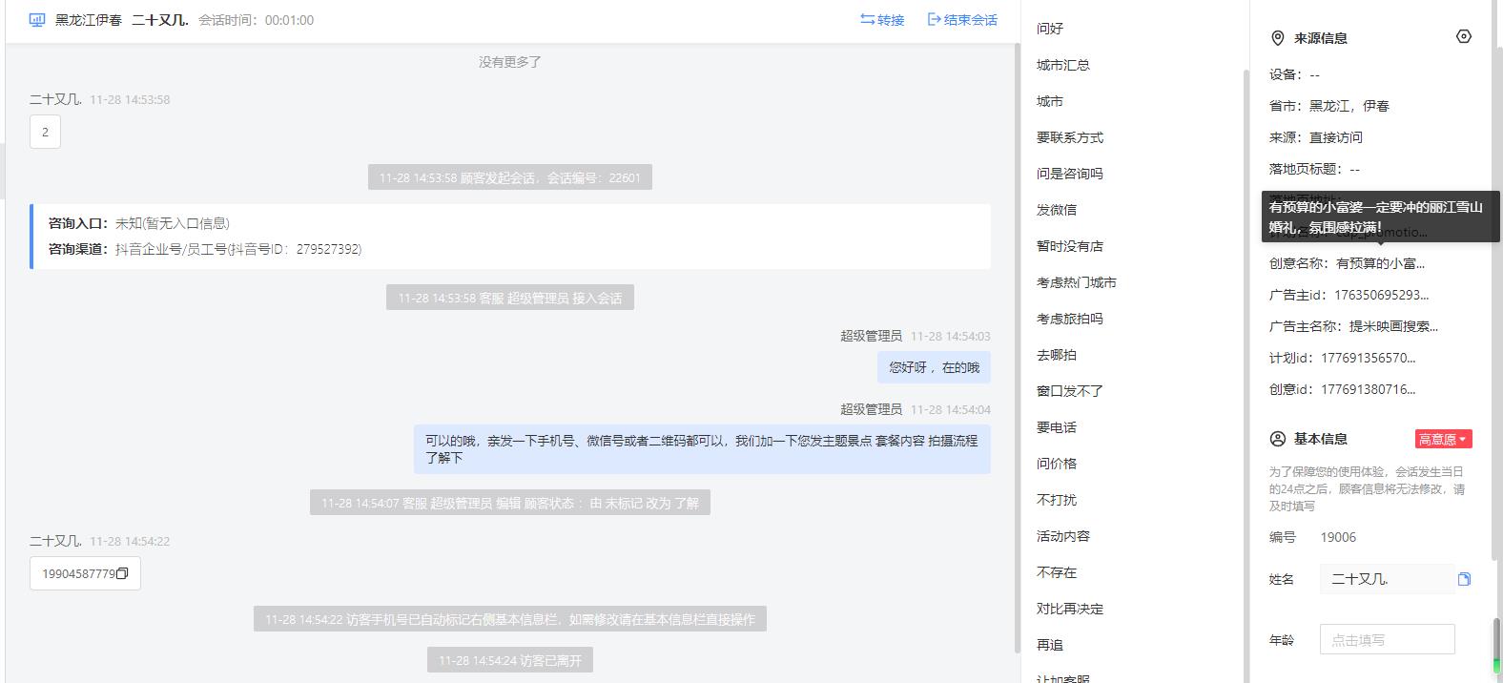The width and height of the screenshot is (1503, 683).
Task: Click the 落地页标题 row
Action: [x=1314, y=169]
